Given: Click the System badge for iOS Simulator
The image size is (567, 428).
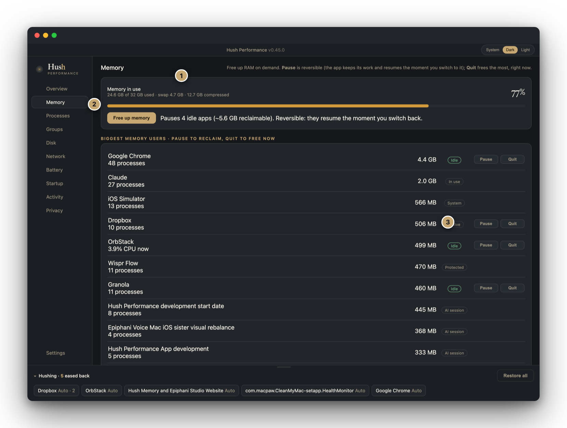Looking at the screenshot, I should pyautogui.click(x=454, y=203).
